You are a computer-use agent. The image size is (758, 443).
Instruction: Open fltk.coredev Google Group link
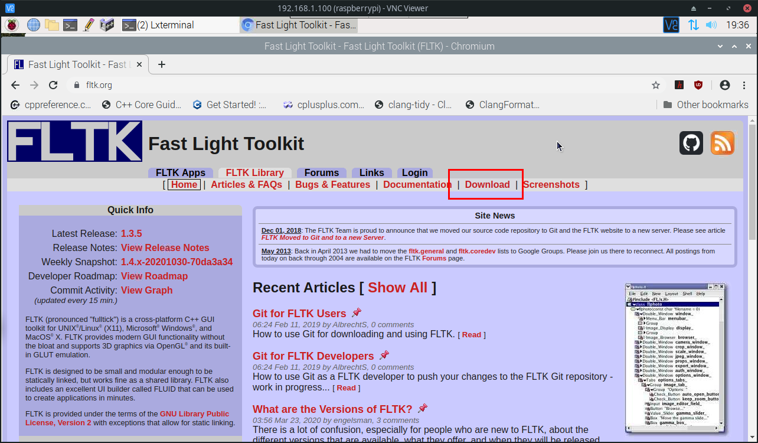(x=476, y=251)
